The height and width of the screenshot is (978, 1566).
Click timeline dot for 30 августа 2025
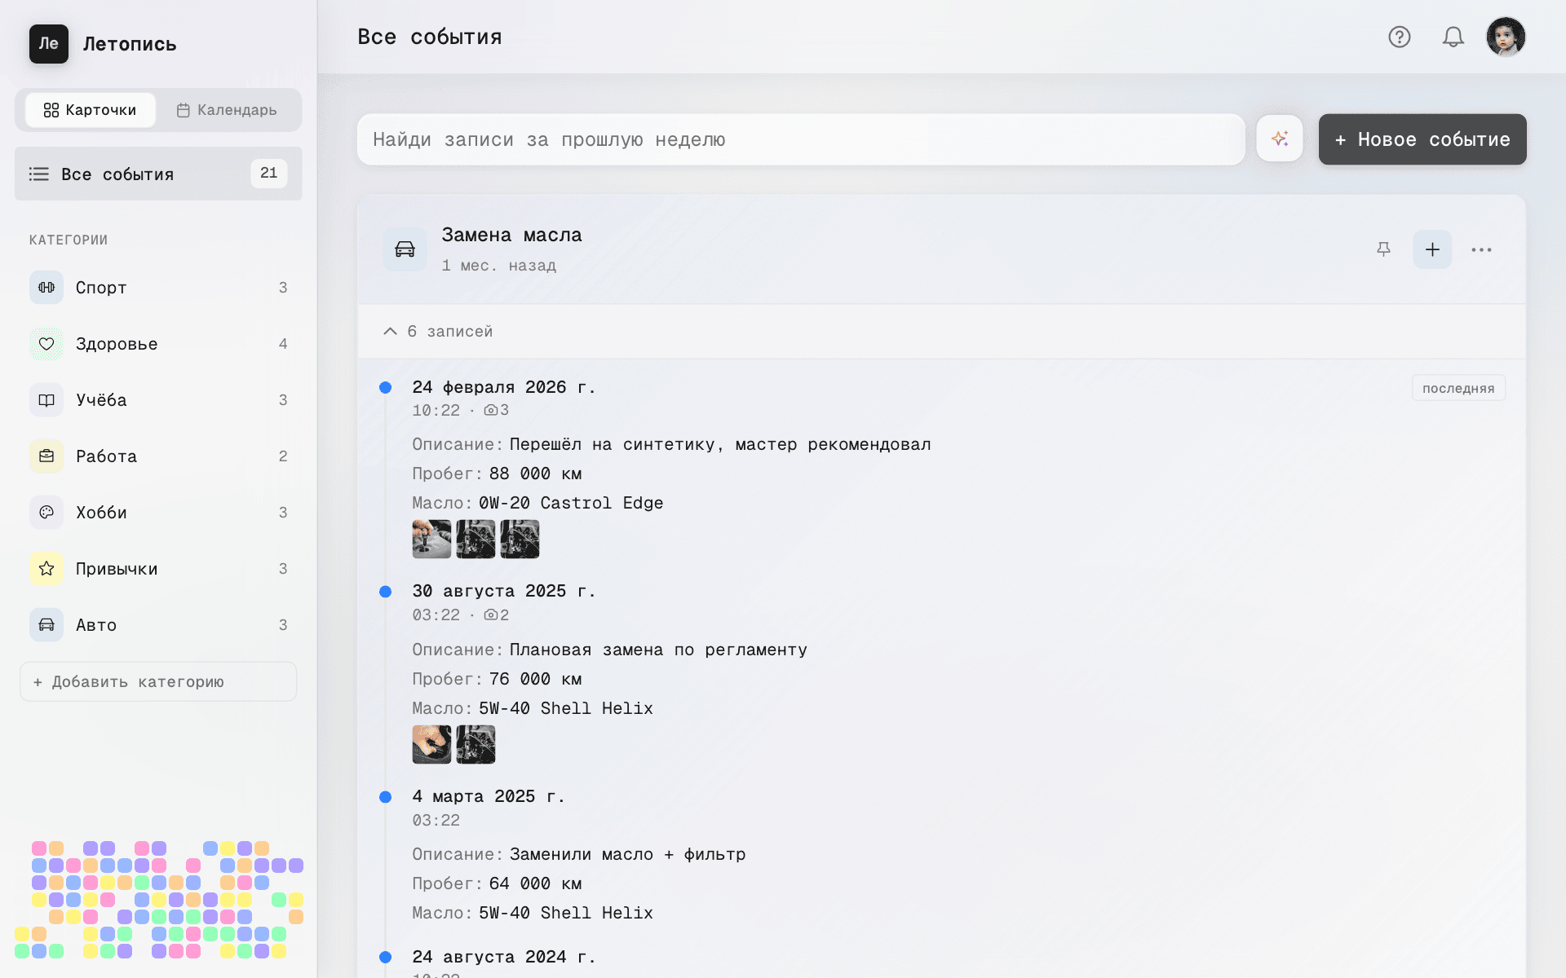[386, 592]
